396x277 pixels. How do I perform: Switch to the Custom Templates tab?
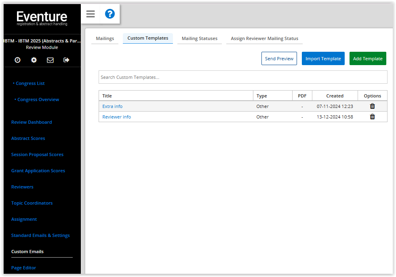coord(147,38)
